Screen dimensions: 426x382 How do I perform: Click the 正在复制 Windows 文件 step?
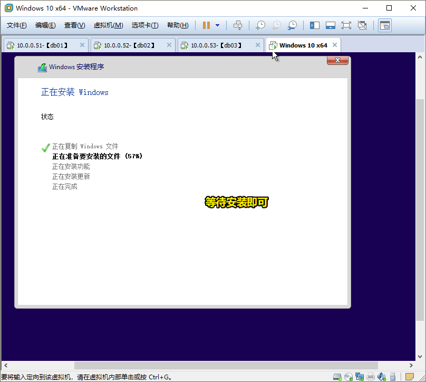85,146
